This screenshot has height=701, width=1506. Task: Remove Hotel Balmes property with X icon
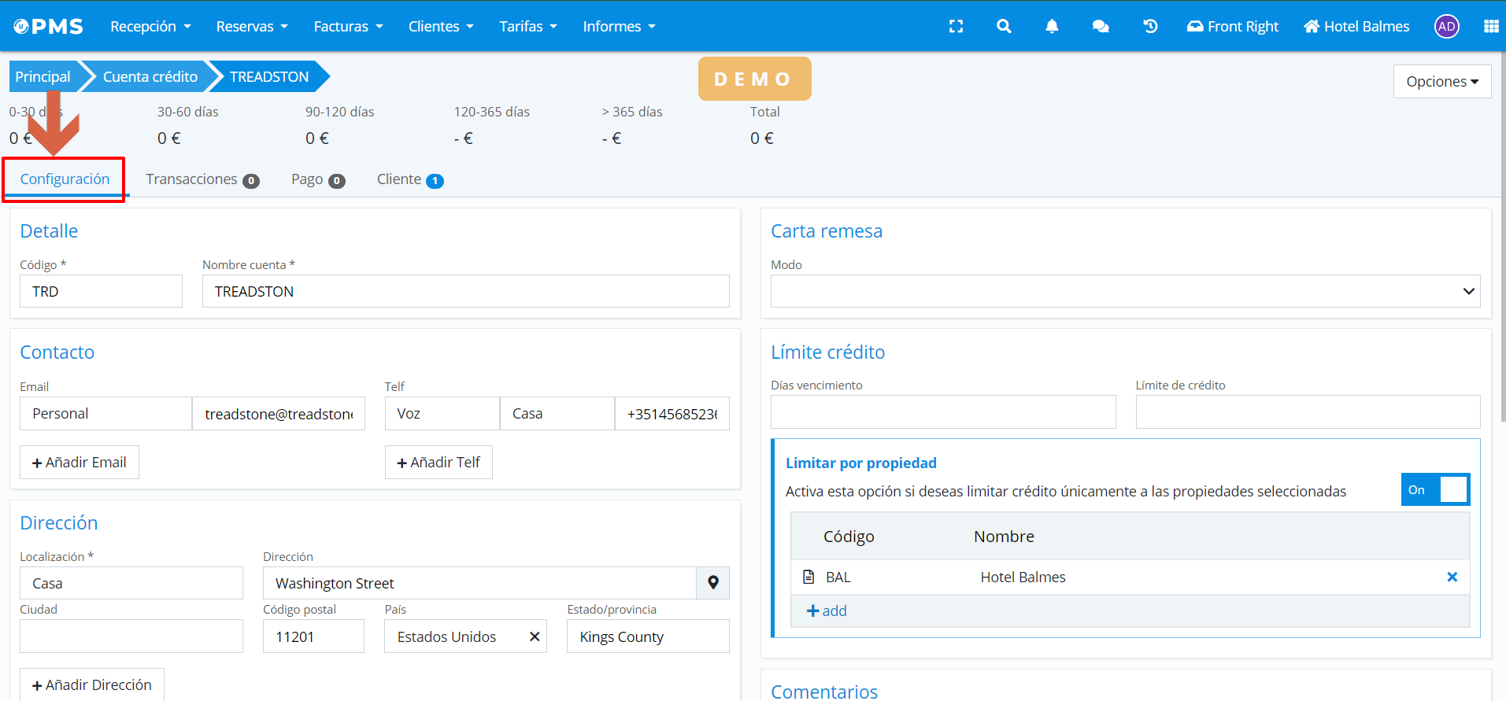[1452, 577]
